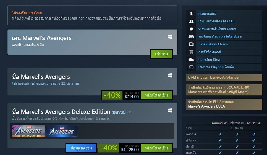Click the full controller support gamepad icon
The image size is (267, 155).
point(191,36)
